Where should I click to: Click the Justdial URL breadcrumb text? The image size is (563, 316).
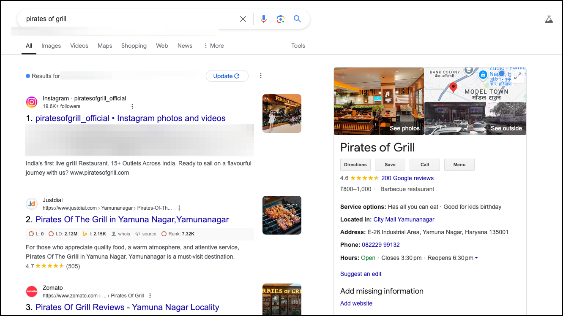pos(107,208)
